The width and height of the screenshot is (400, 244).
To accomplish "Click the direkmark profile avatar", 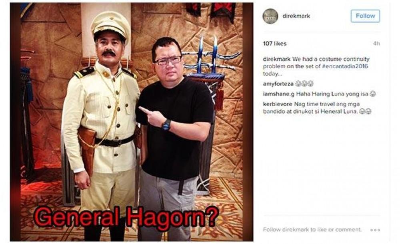I will (x=270, y=16).
